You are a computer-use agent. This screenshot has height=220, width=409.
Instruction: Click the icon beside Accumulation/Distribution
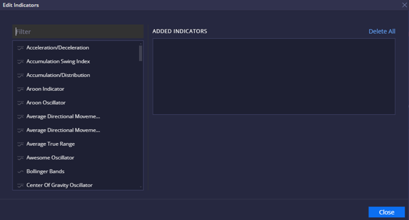(x=20, y=75)
